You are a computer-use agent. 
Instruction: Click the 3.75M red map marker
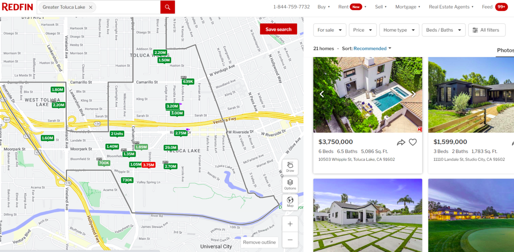tap(148, 165)
